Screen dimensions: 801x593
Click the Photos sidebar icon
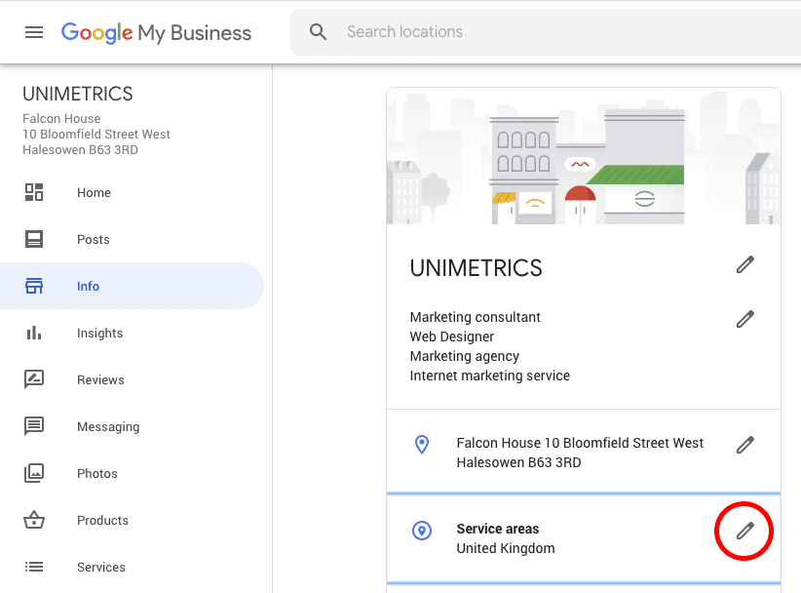click(34, 473)
